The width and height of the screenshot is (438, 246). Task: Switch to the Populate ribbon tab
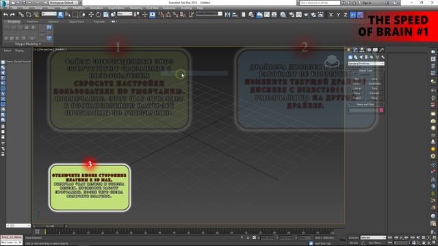click(99, 21)
